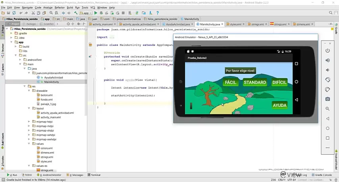Click the Paste toolbar icon

click(44, 13)
